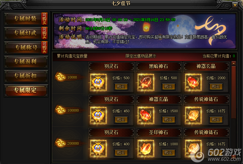The image size is (243, 164).
Task: Click 黑暗神石 red gem icon
Action: click(146, 82)
